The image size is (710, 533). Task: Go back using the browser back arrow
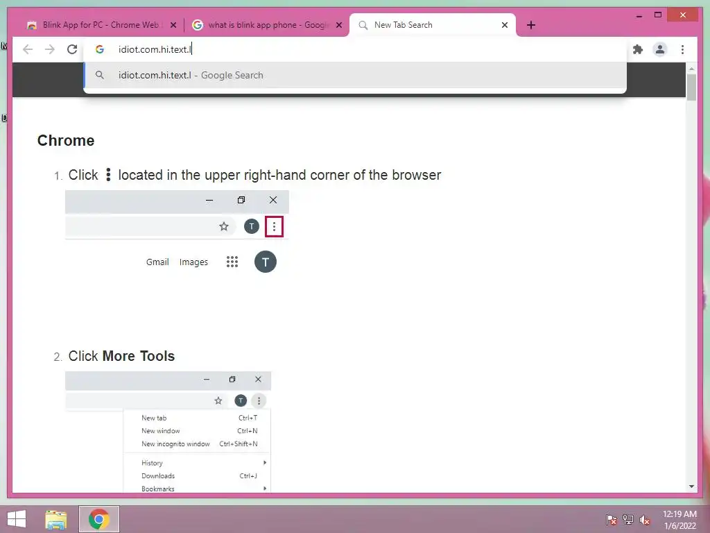click(28, 49)
